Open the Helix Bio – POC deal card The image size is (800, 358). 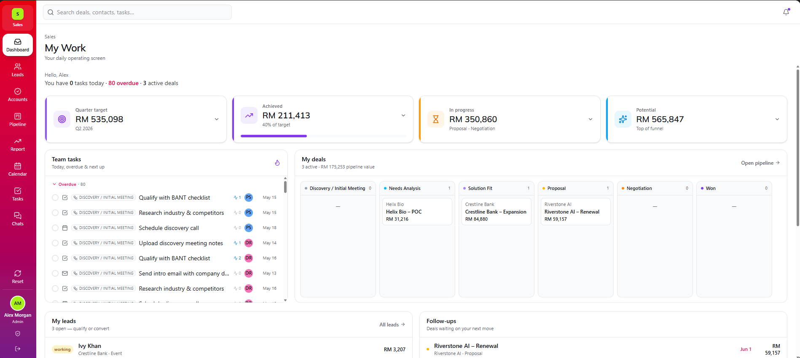coord(417,211)
